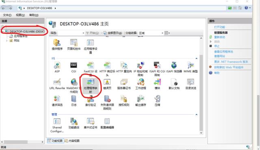Open the 帮助(H) menu

(34, 15)
